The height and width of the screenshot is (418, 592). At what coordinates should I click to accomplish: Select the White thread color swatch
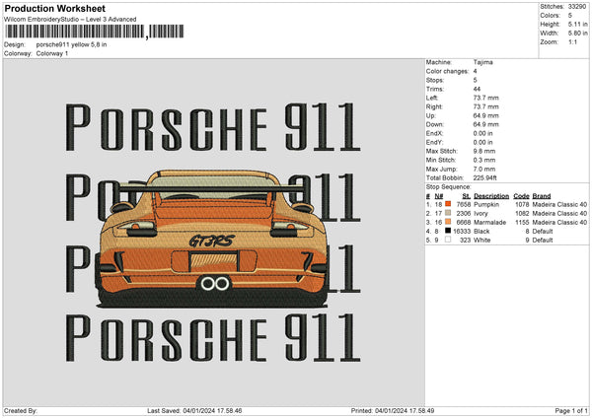(450, 239)
